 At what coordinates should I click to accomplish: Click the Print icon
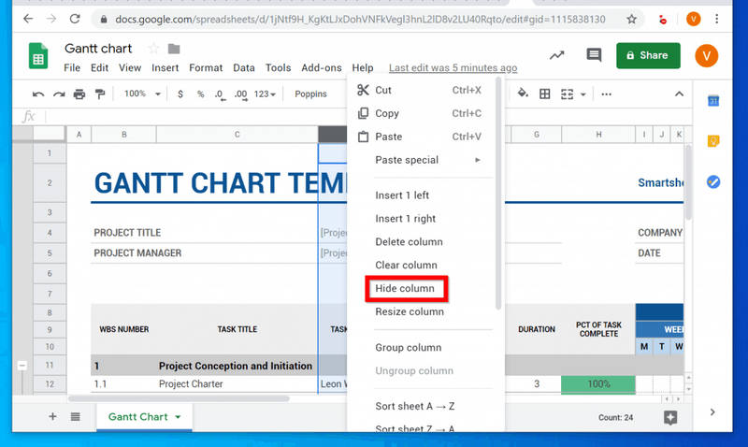79,94
